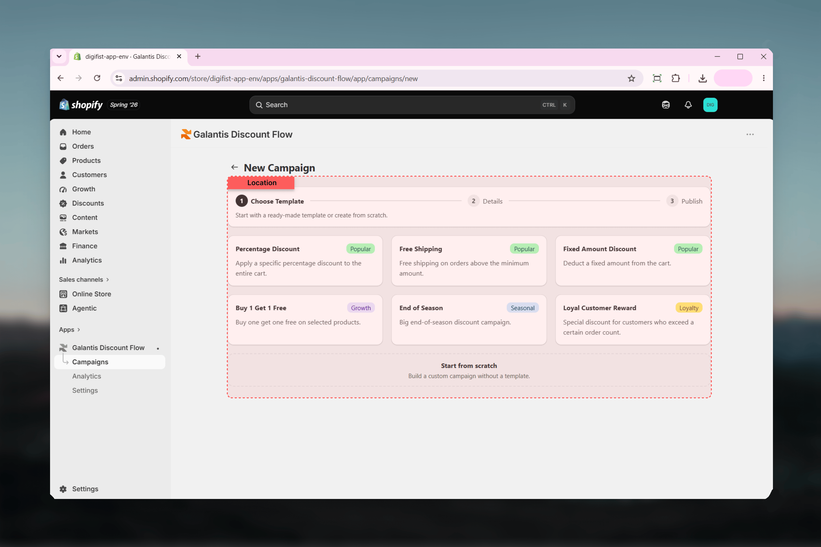The image size is (821, 547).
Task: Click the Products tag icon
Action: (63, 161)
